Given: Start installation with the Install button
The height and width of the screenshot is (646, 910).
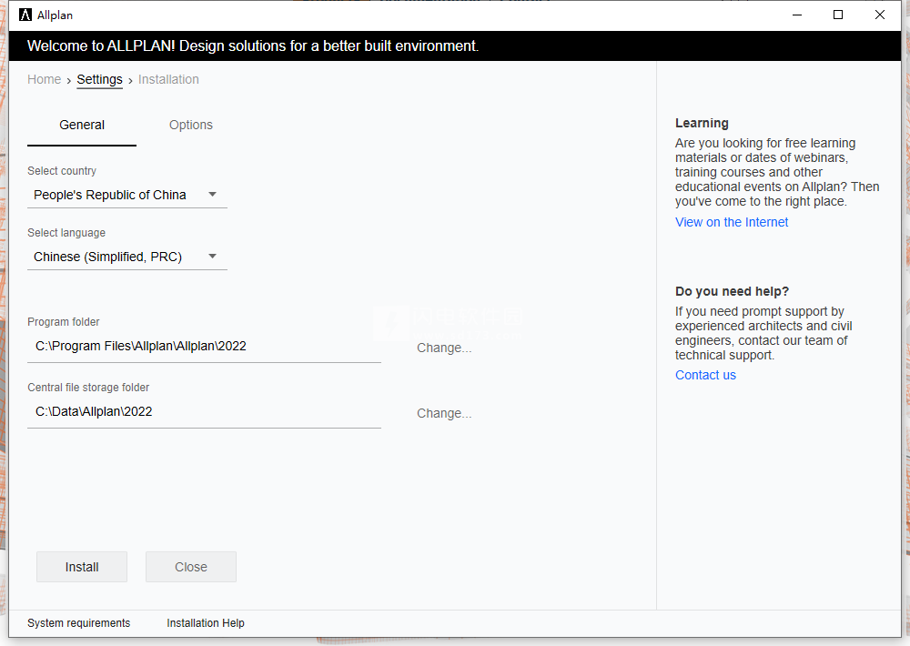Looking at the screenshot, I should click(82, 567).
